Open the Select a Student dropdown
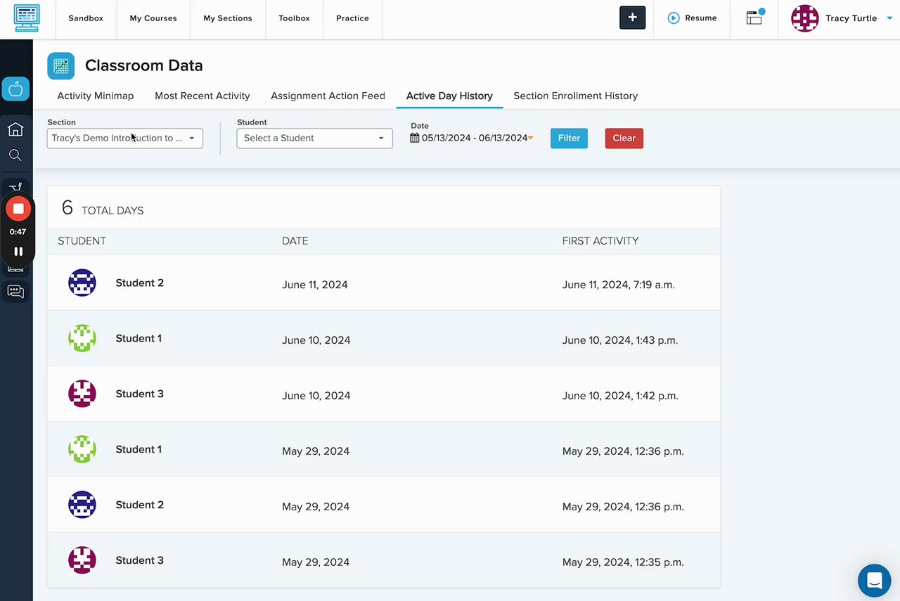 [x=314, y=138]
